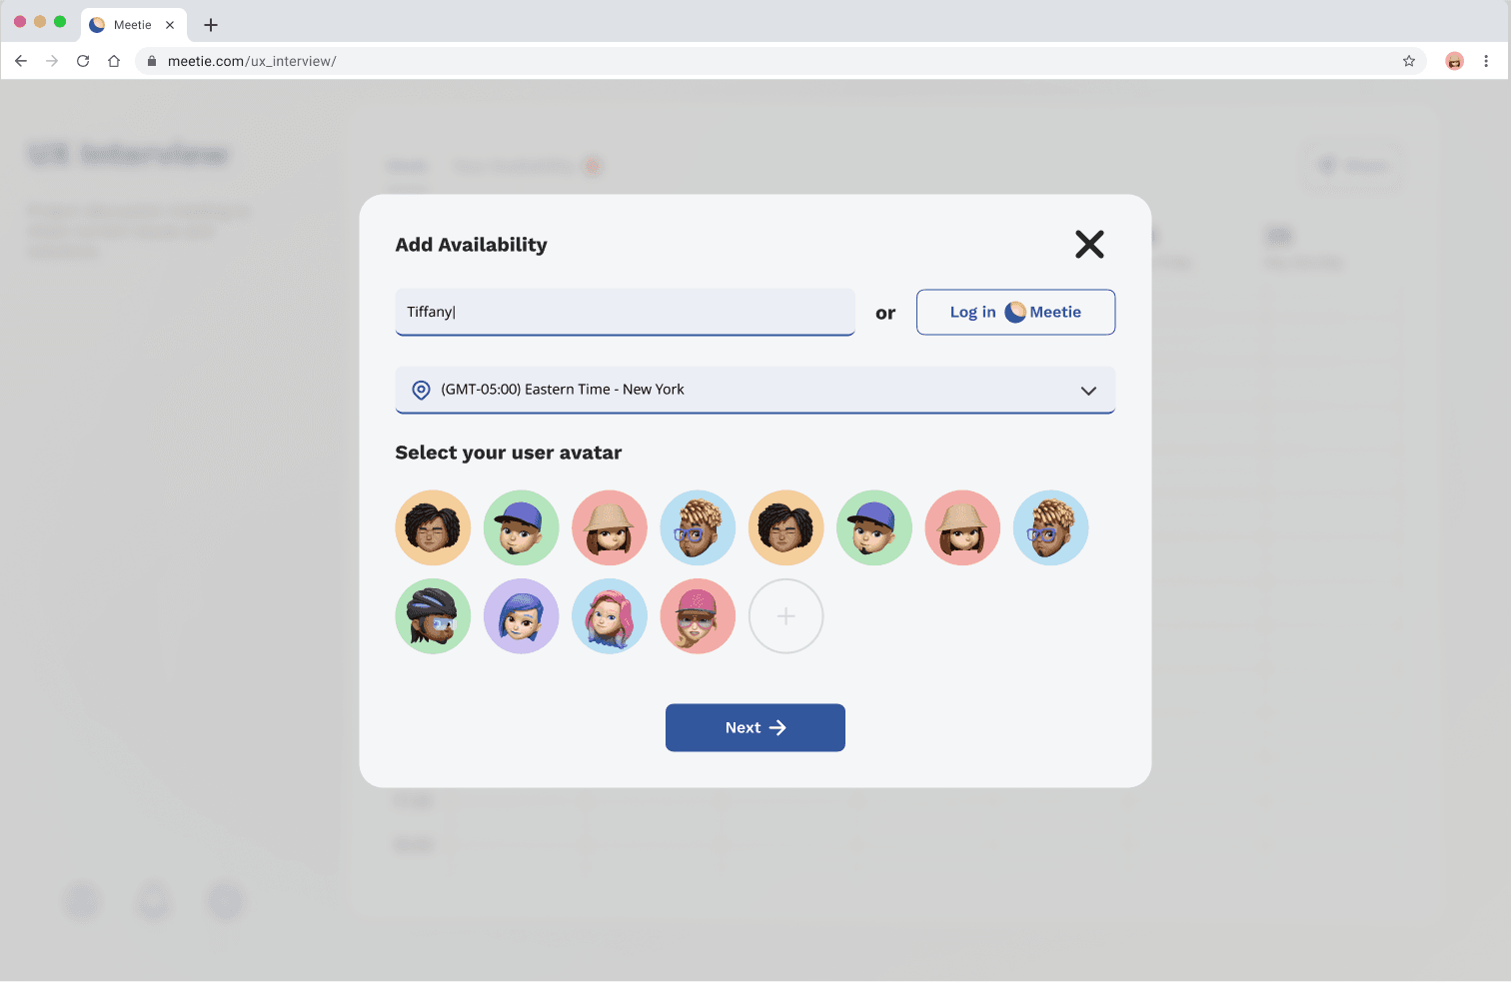Reload the Meetie page
The image size is (1511, 982).
coord(83,61)
